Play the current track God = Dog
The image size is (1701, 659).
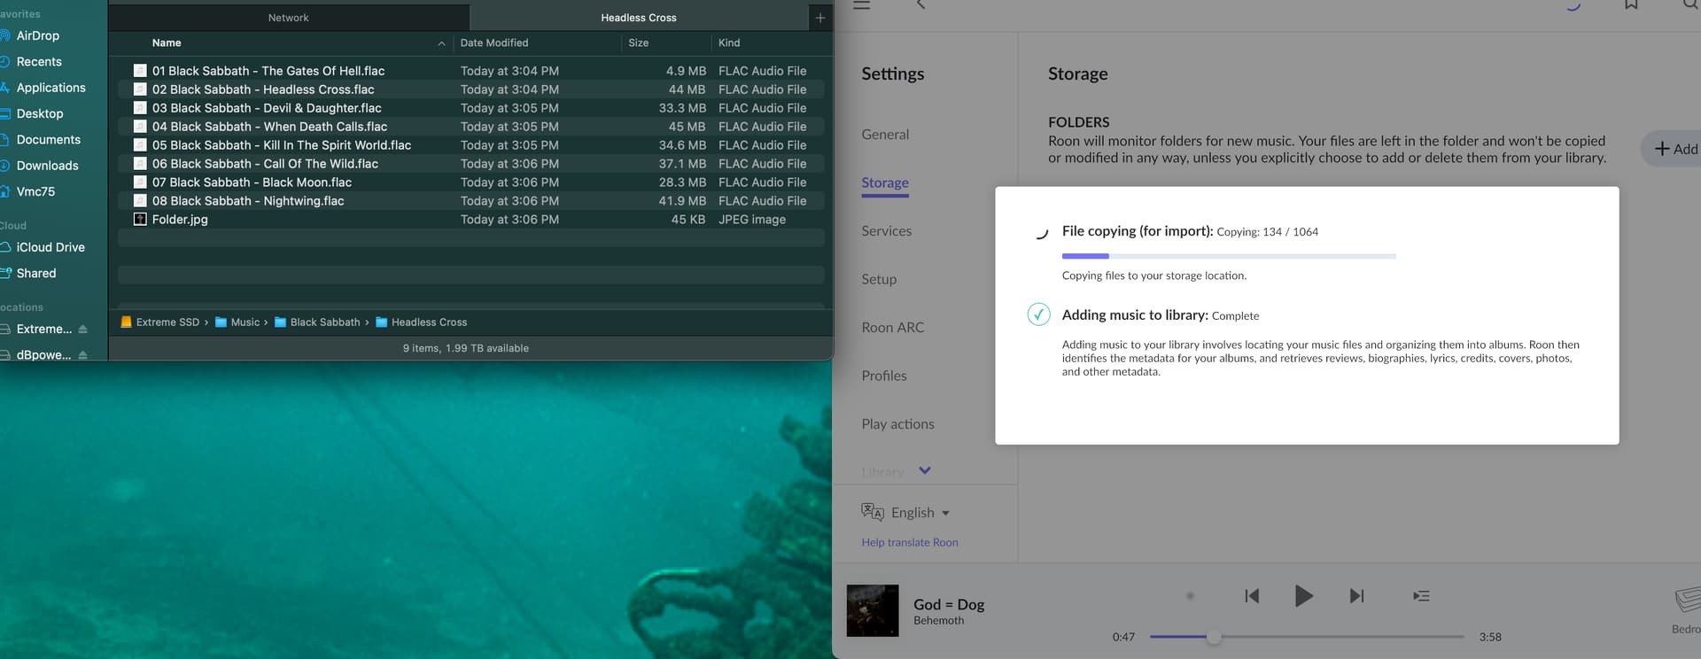[1303, 596]
